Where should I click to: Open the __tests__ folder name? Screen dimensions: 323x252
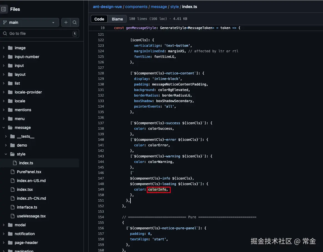(26, 136)
